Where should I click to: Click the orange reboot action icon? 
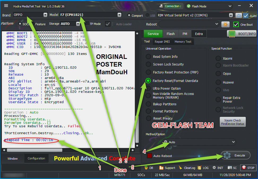click(x=225, y=24)
